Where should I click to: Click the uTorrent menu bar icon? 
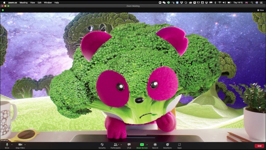pyautogui.click(x=207, y=3)
